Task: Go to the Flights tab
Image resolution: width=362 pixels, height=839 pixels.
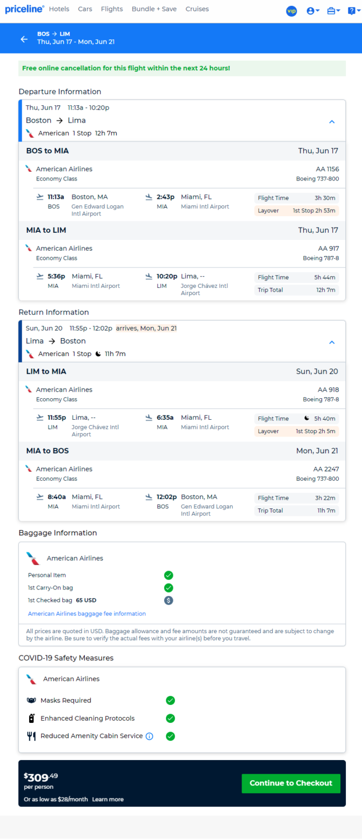Action: tap(111, 9)
